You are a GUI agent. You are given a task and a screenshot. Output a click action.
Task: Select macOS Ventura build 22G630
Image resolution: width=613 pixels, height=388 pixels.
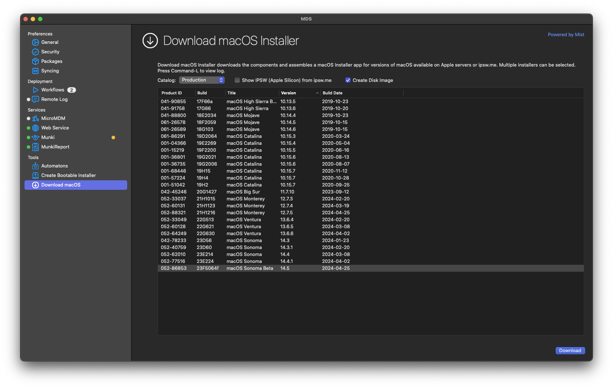pos(371,234)
